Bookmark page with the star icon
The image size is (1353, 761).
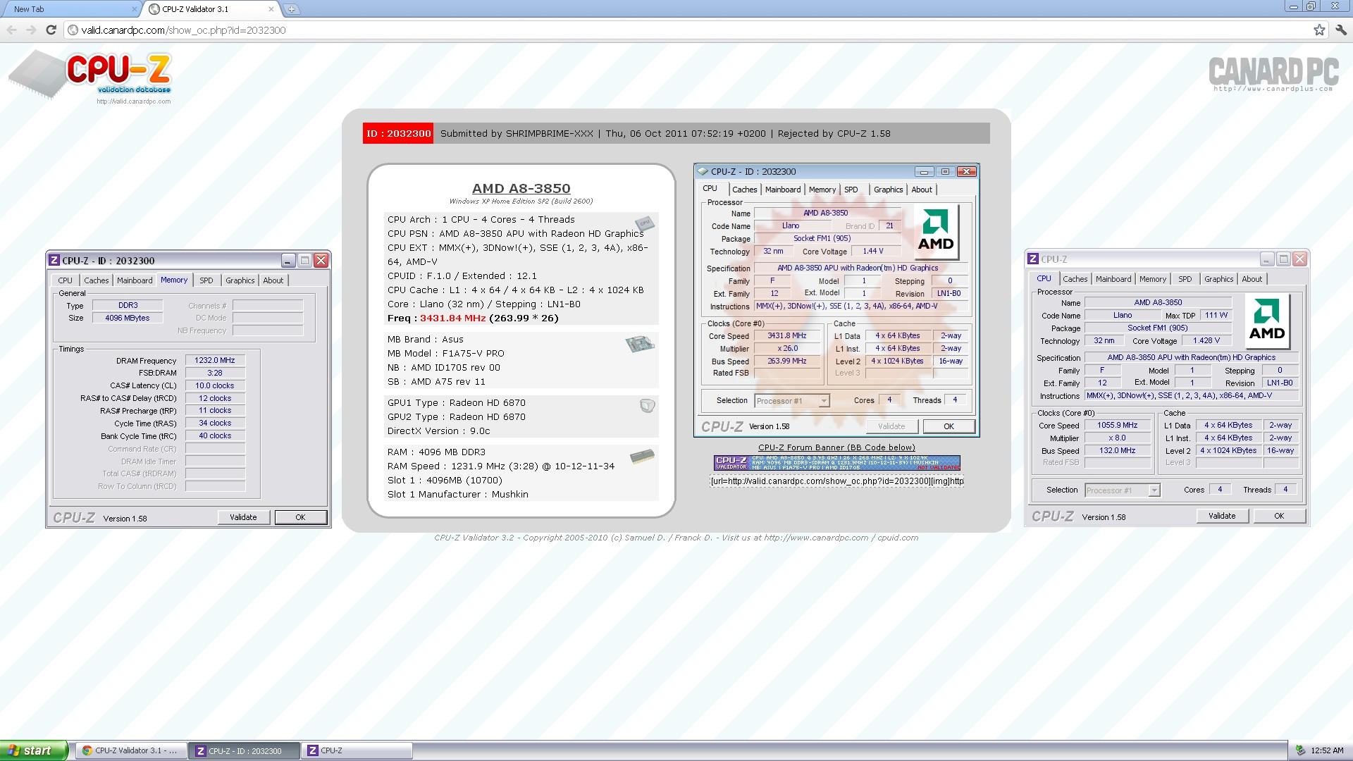click(1319, 30)
